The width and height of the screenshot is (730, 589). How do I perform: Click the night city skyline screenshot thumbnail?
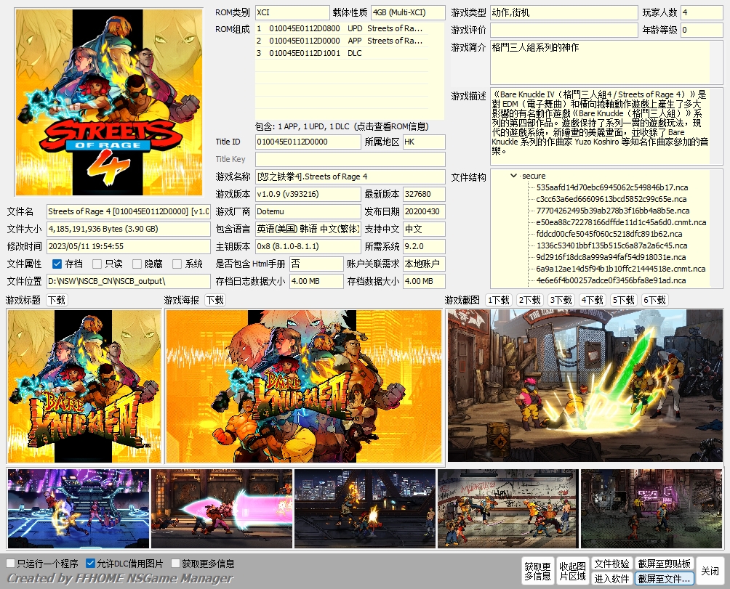[x=365, y=508]
